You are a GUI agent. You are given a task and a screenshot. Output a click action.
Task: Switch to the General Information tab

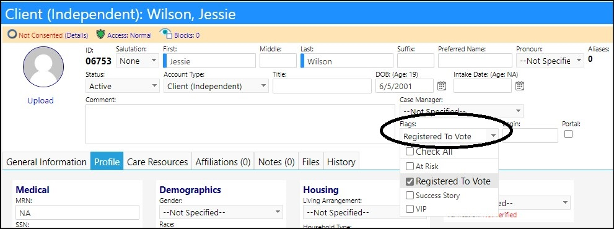click(46, 162)
